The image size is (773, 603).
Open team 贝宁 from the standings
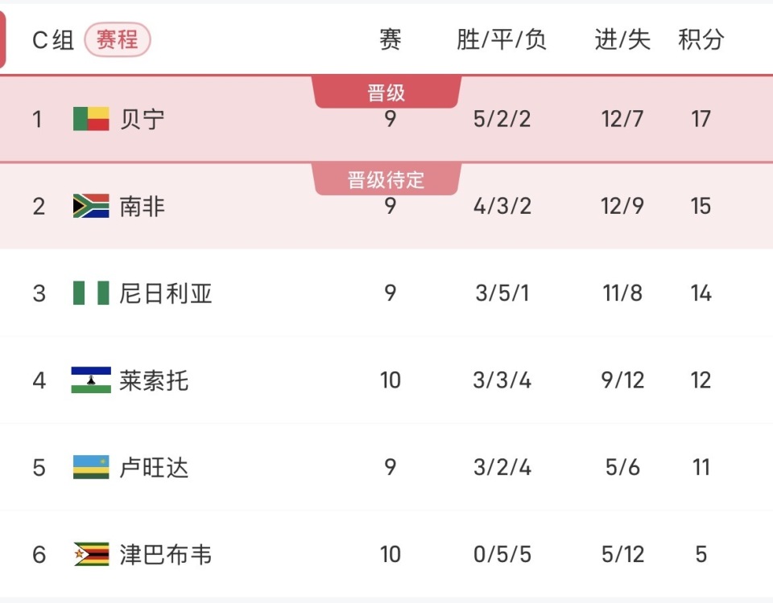(x=143, y=119)
